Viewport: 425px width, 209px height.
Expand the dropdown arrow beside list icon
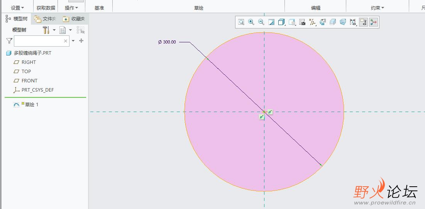71,30
